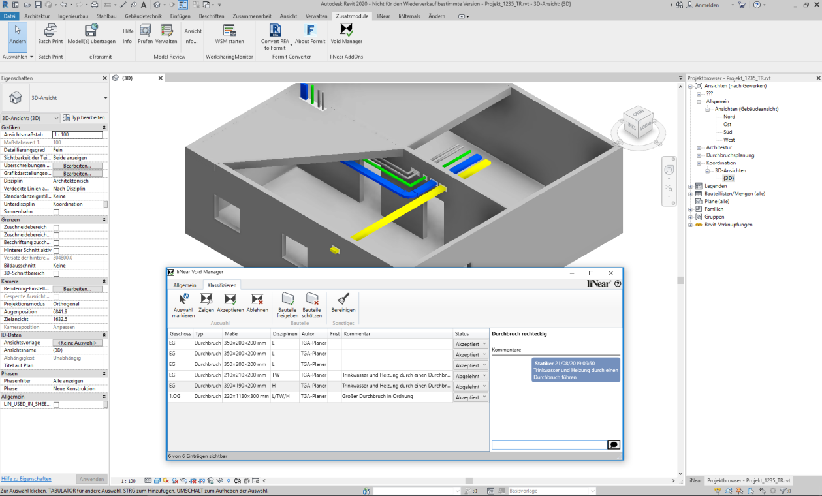
Task: Click Ablehnen in Void Manager toolbar
Action: (257, 303)
